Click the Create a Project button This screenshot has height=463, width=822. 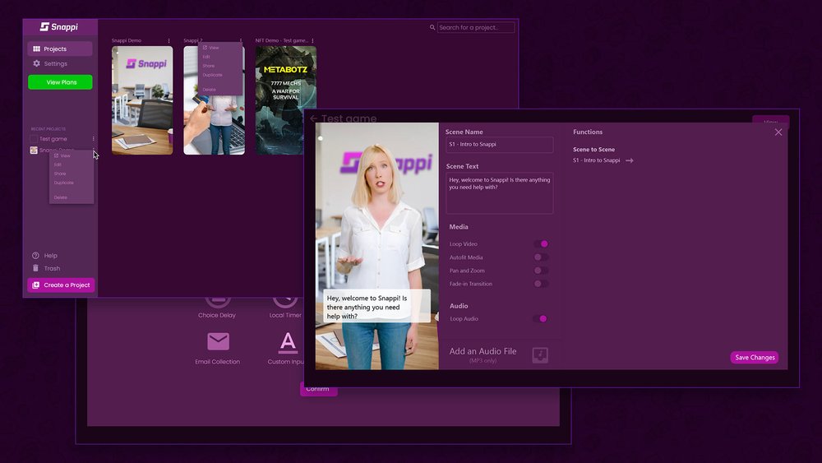[61, 285]
